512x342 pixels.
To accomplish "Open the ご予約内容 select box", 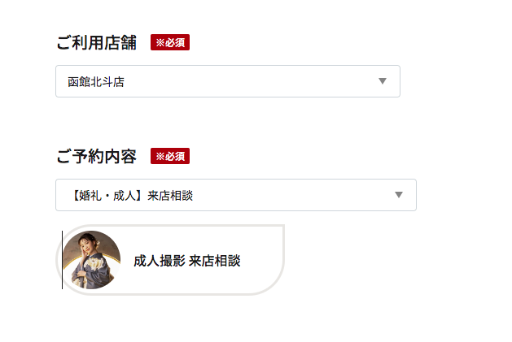I will coord(236,195).
